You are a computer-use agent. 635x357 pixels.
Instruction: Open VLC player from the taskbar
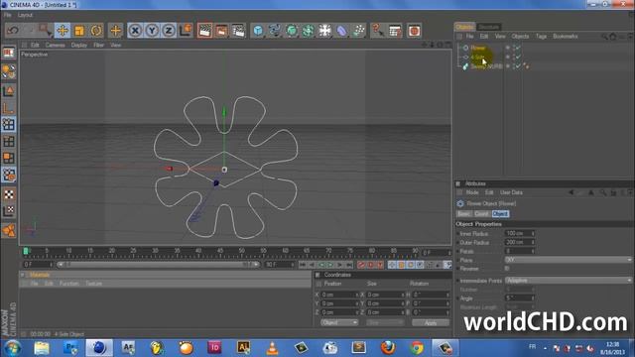(x=272, y=348)
